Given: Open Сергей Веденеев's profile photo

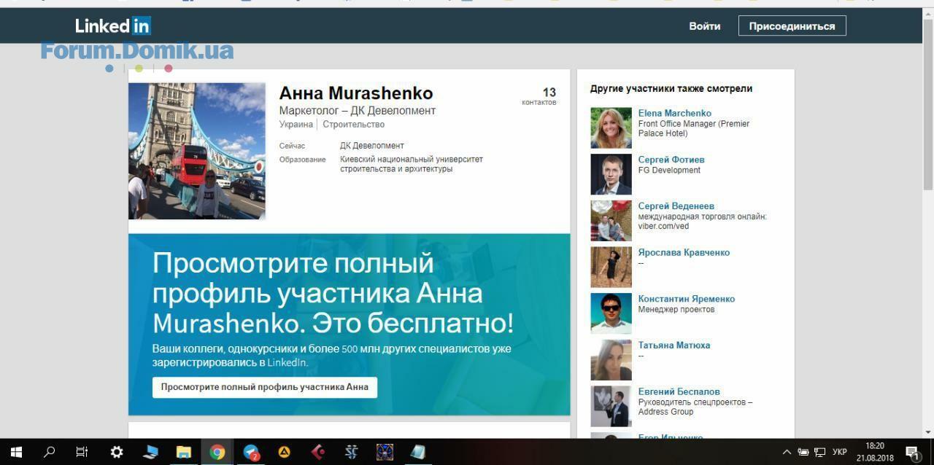Looking at the screenshot, I should point(611,221).
